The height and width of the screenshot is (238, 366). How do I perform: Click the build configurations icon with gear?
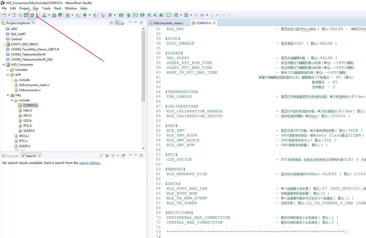tap(32, 15)
